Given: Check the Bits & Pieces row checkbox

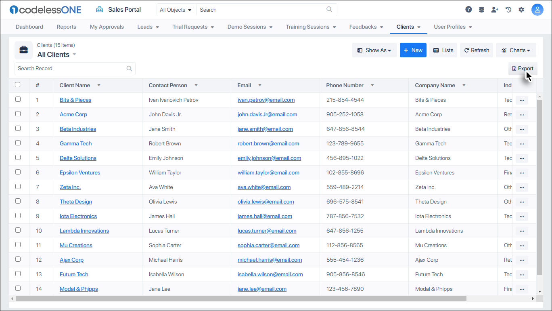Looking at the screenshot, I should click(x=18, y=99).
